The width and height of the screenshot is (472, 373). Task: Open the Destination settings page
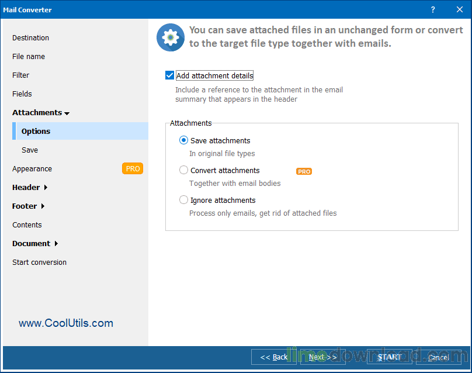pyautogui.click(x=29, y=37)
